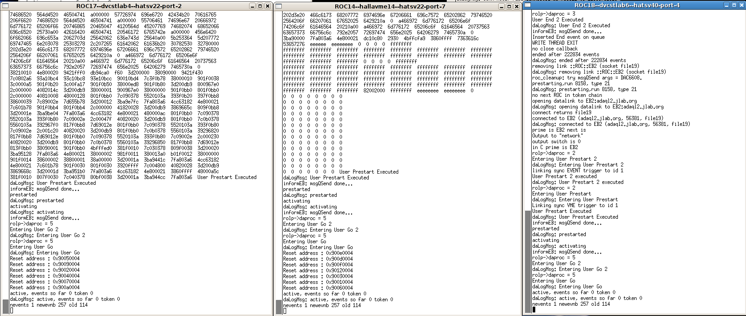Select 'opening datalink to EB2:adaql2.jlab.org' line
746x316 pixels.
(x=584, y=101)
